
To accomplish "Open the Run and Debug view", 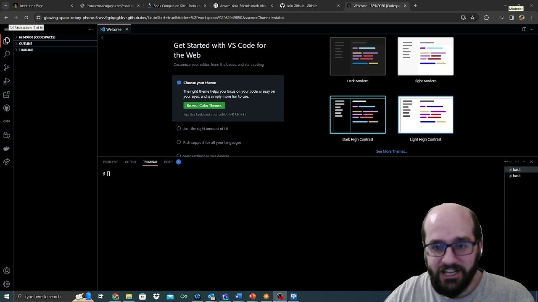I will tap(6, 81).
